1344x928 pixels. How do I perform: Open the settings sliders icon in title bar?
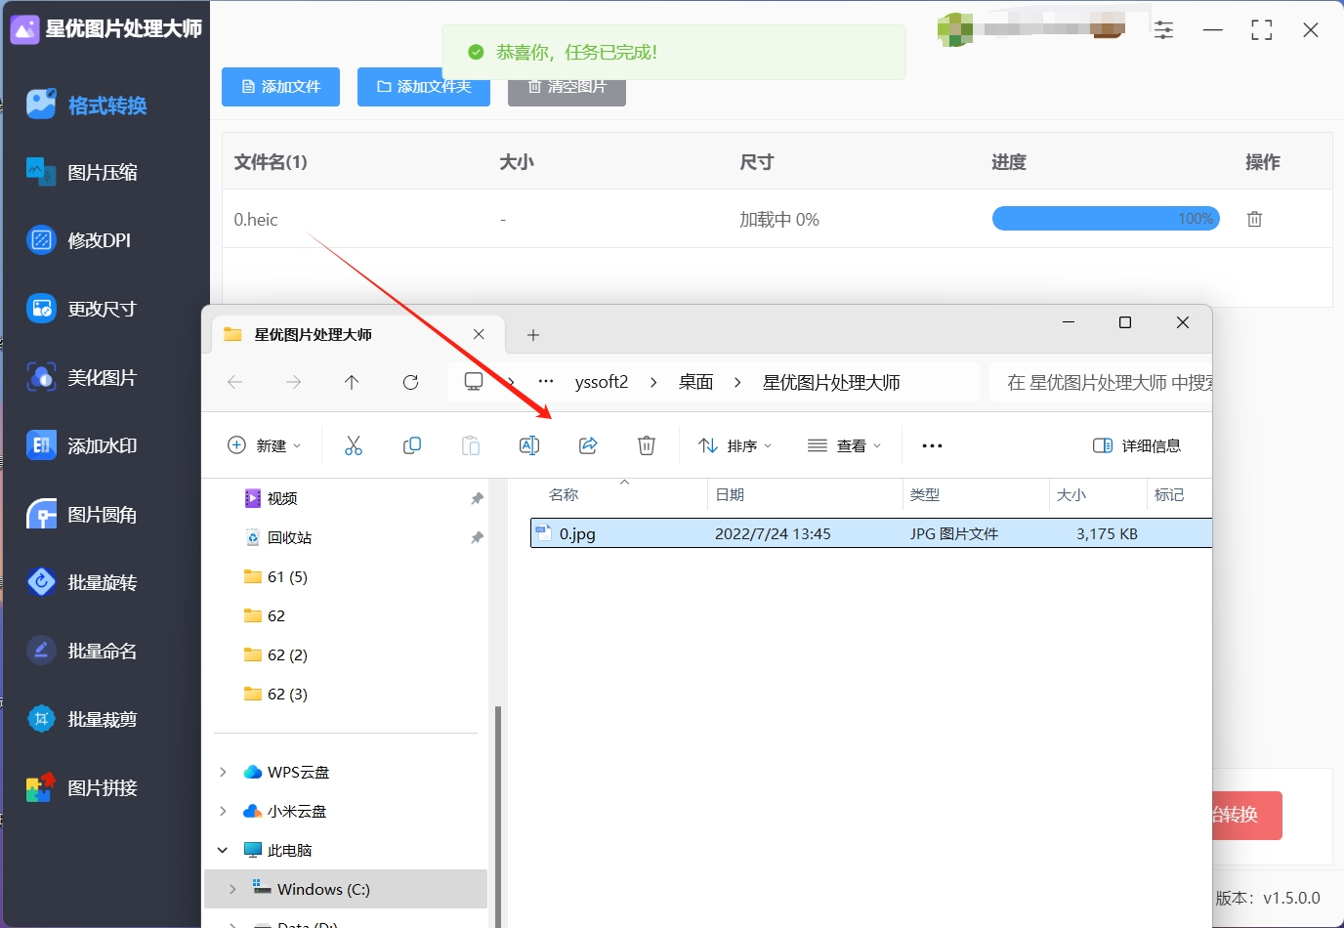(x=1164, y=30)
